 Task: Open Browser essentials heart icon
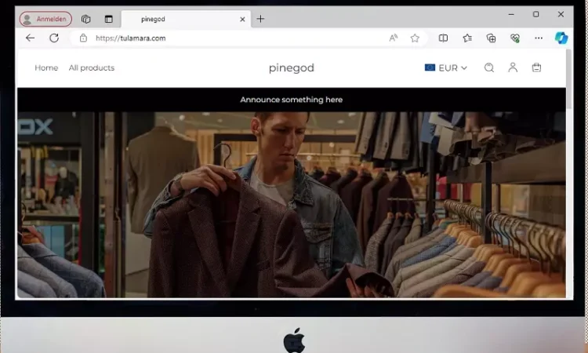(515, 38)
